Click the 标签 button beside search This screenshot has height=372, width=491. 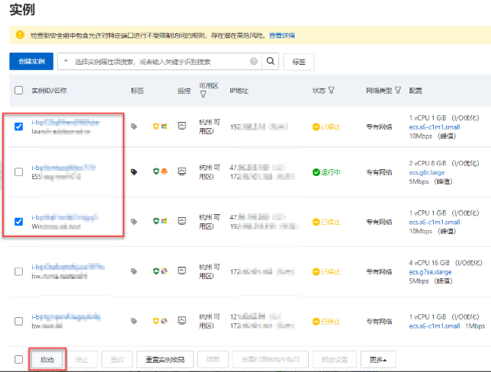[298, 62]
